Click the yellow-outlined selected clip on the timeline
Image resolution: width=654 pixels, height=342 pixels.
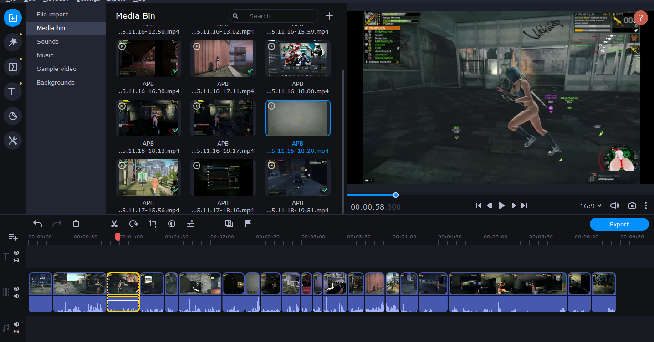[x=123, y=292]
